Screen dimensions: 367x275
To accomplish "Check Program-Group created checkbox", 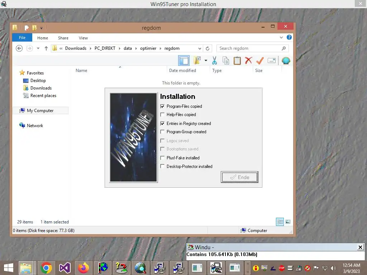I will (162, 132).
